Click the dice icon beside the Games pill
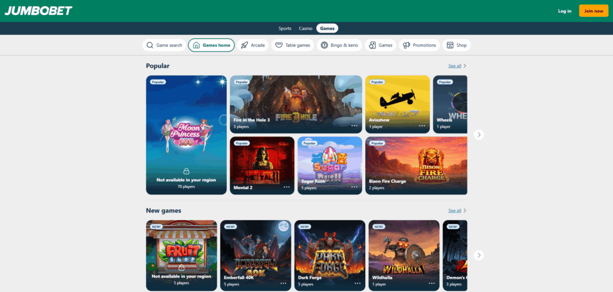Viewport: 613px width, 292px height. pos(372,45)
